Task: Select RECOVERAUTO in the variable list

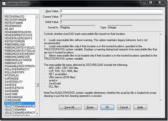Action: [20, 17]
